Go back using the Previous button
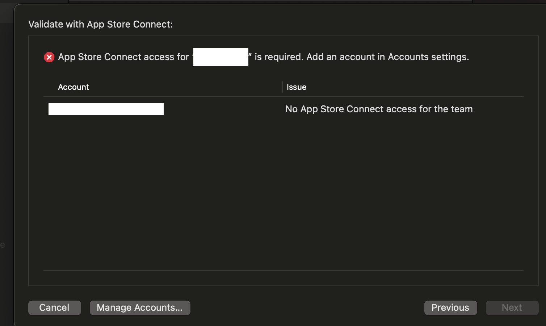The height and width of the screenshot is (326, 546). pos(450,308)
